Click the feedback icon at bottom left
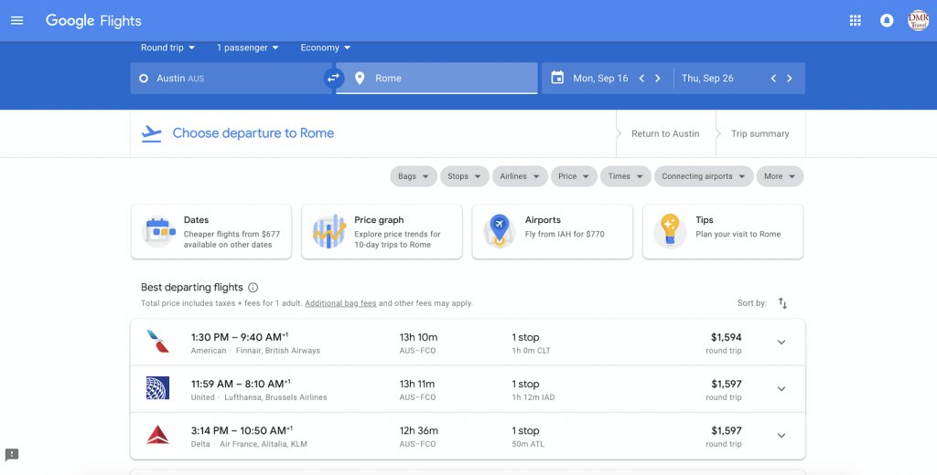Screen dimensions: 937x475 pyautogui.click(x=12, y=454)
